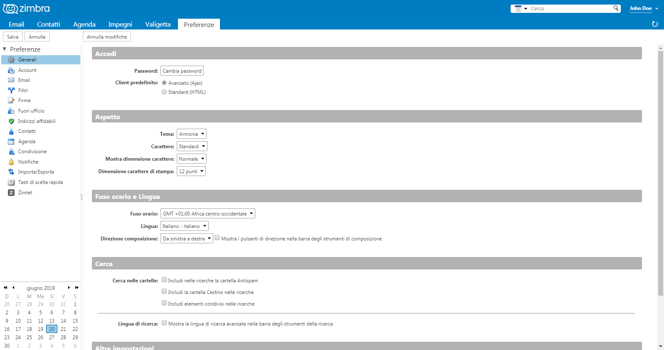Open the Tema dropdown

point(192,134)
